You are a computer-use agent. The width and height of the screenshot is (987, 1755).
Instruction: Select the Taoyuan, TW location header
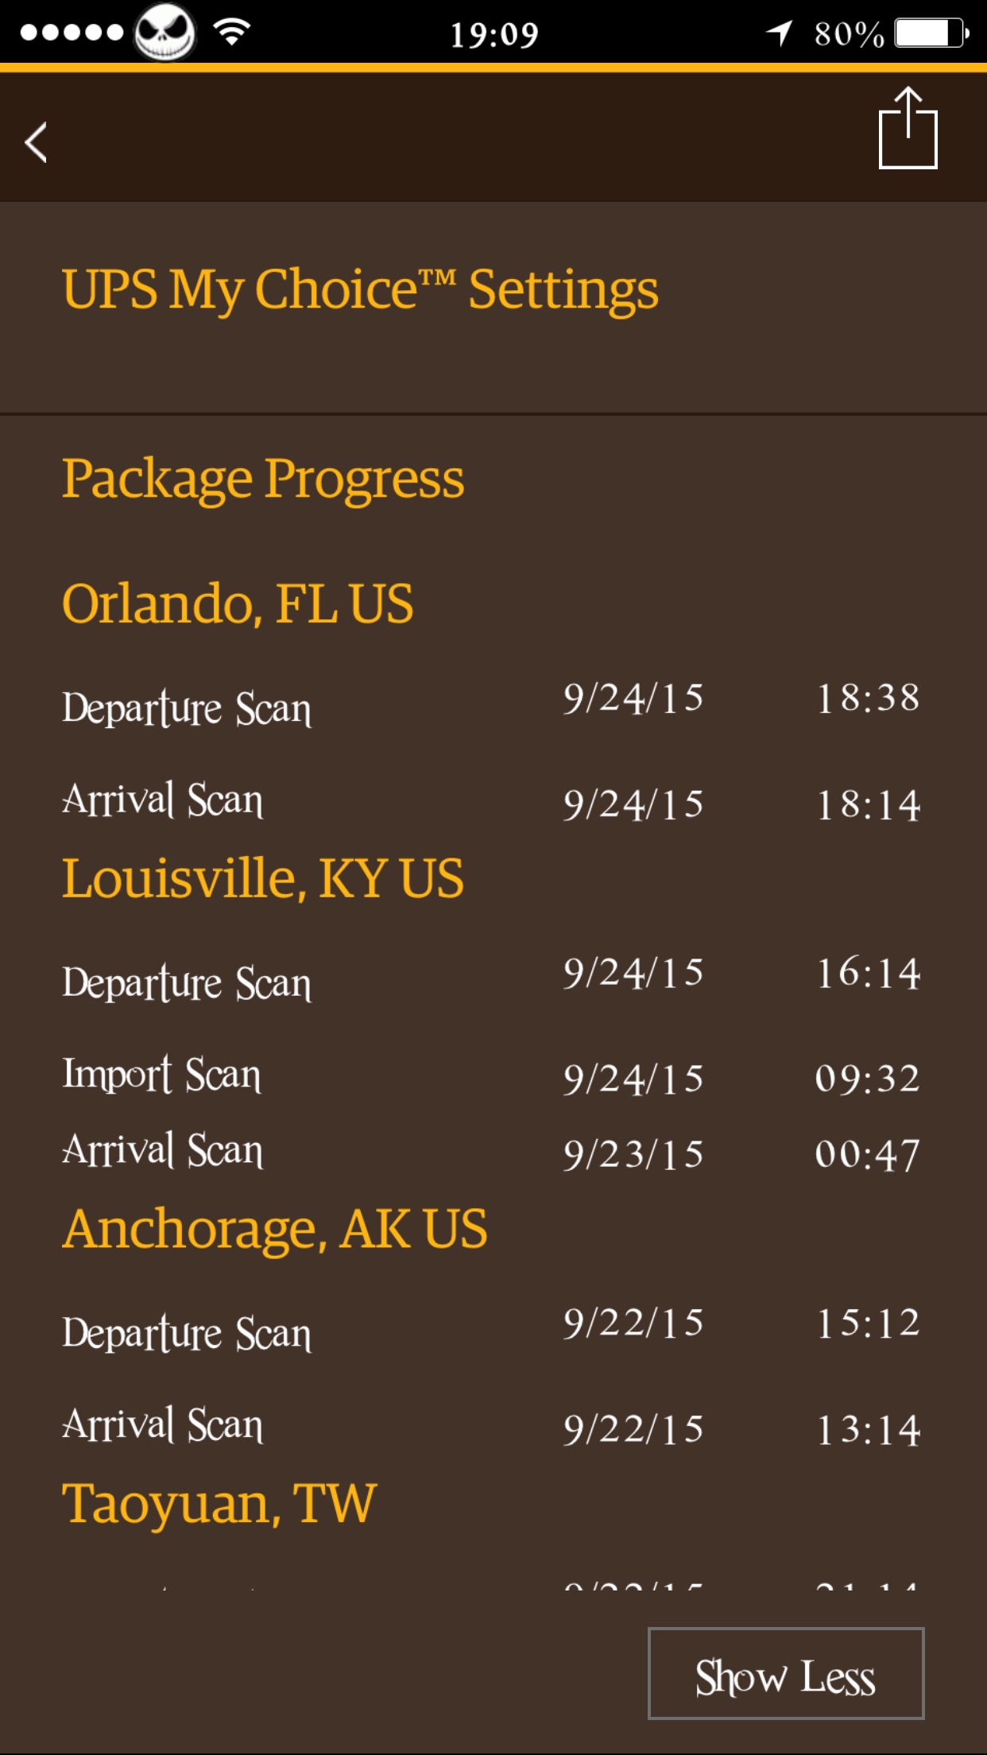(x=219, y=1504)
